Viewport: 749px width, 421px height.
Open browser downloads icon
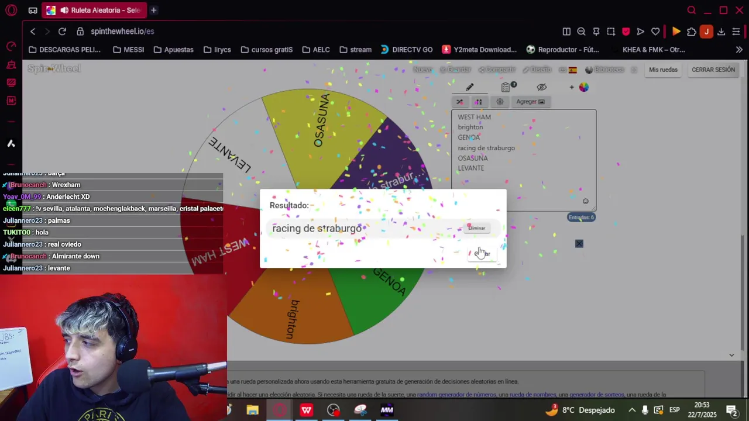coord(721,32)
